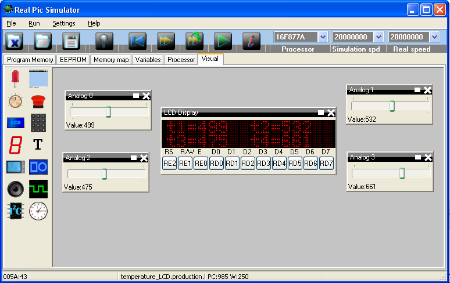The height and width of the screenshot is (283, 450).
Task: Pick the keypad component in the palette
Action: 38,122
